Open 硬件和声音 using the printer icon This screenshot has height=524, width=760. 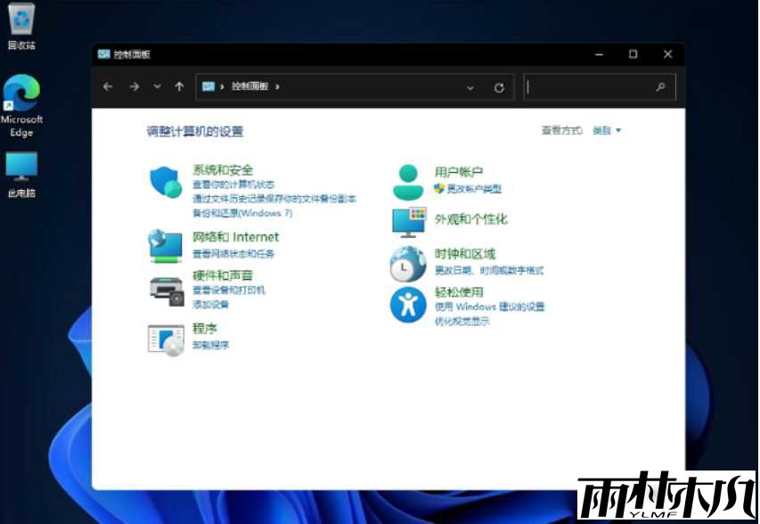click(164, 288)
